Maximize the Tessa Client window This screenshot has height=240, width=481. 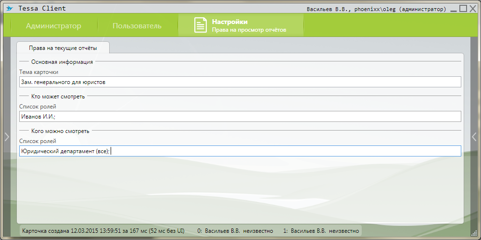click(x=463, y=9)
